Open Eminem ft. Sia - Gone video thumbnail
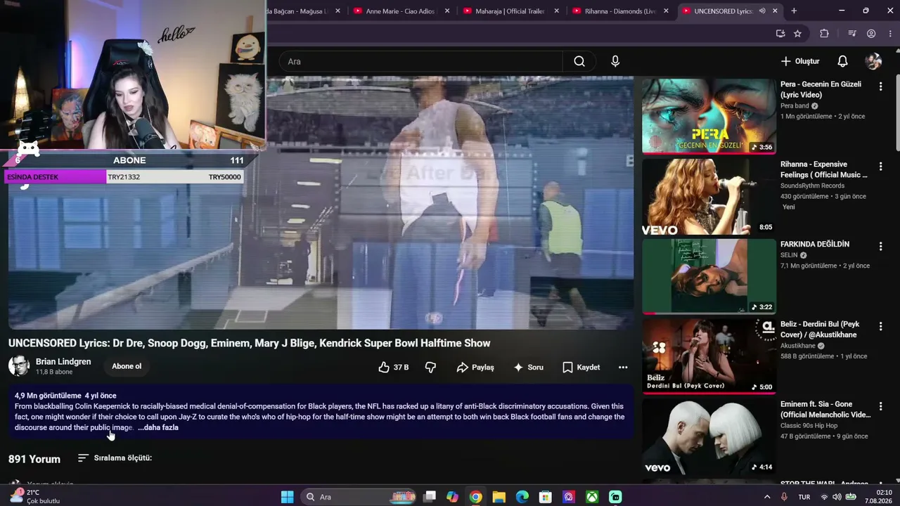 coord(709,436)
